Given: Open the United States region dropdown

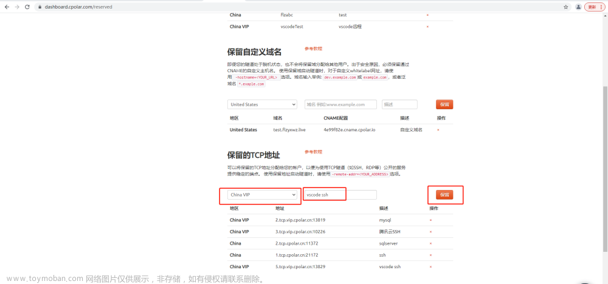Looking at the screenshot, I should pyautogui.click(x=262, y=104).
